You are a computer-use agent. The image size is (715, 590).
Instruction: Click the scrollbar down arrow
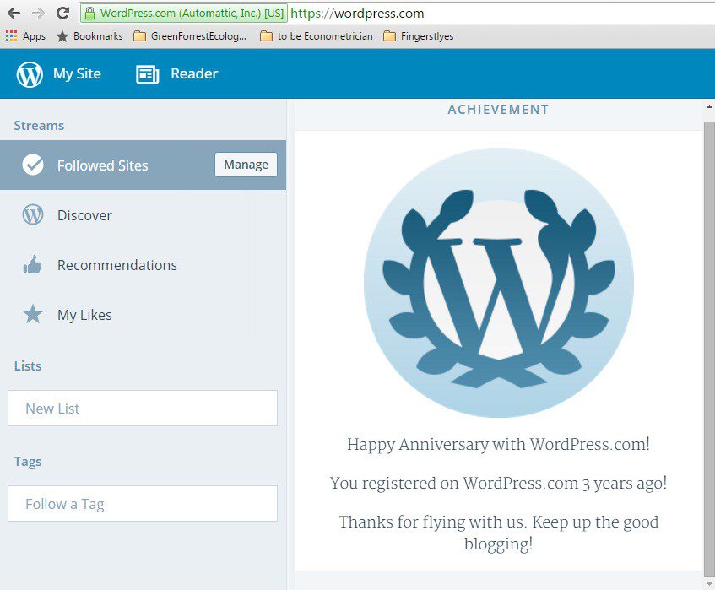(710, 583)
